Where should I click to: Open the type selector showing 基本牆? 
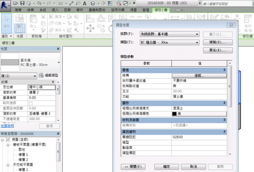pos(30,62)
